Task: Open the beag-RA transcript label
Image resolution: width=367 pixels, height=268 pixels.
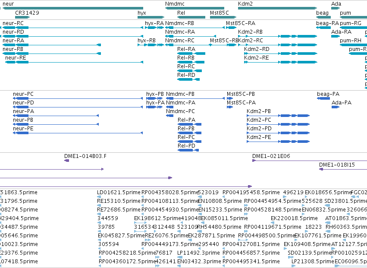Action: 327,23
